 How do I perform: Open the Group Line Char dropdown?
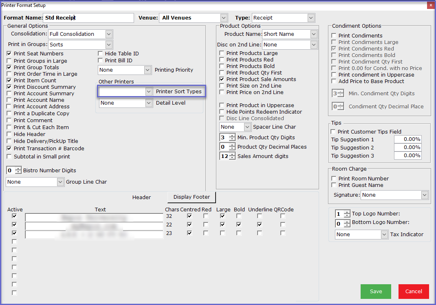pyautogui.click(x=35, y=182)
